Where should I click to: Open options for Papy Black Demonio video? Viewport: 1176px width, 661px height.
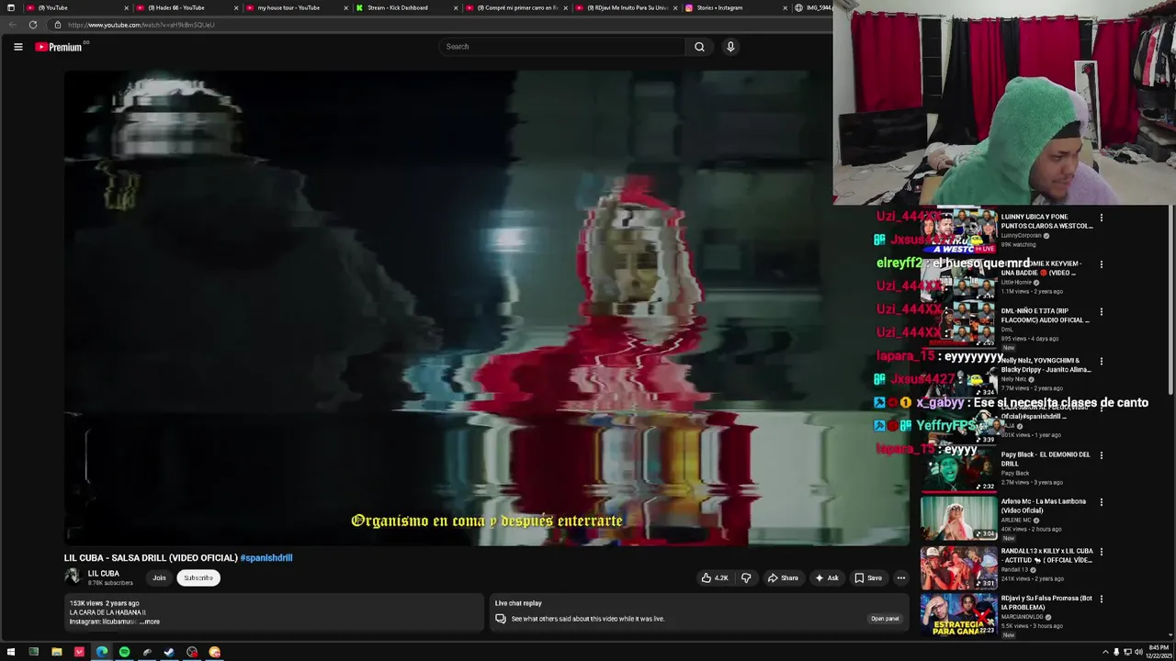[x=1102, y=455]
